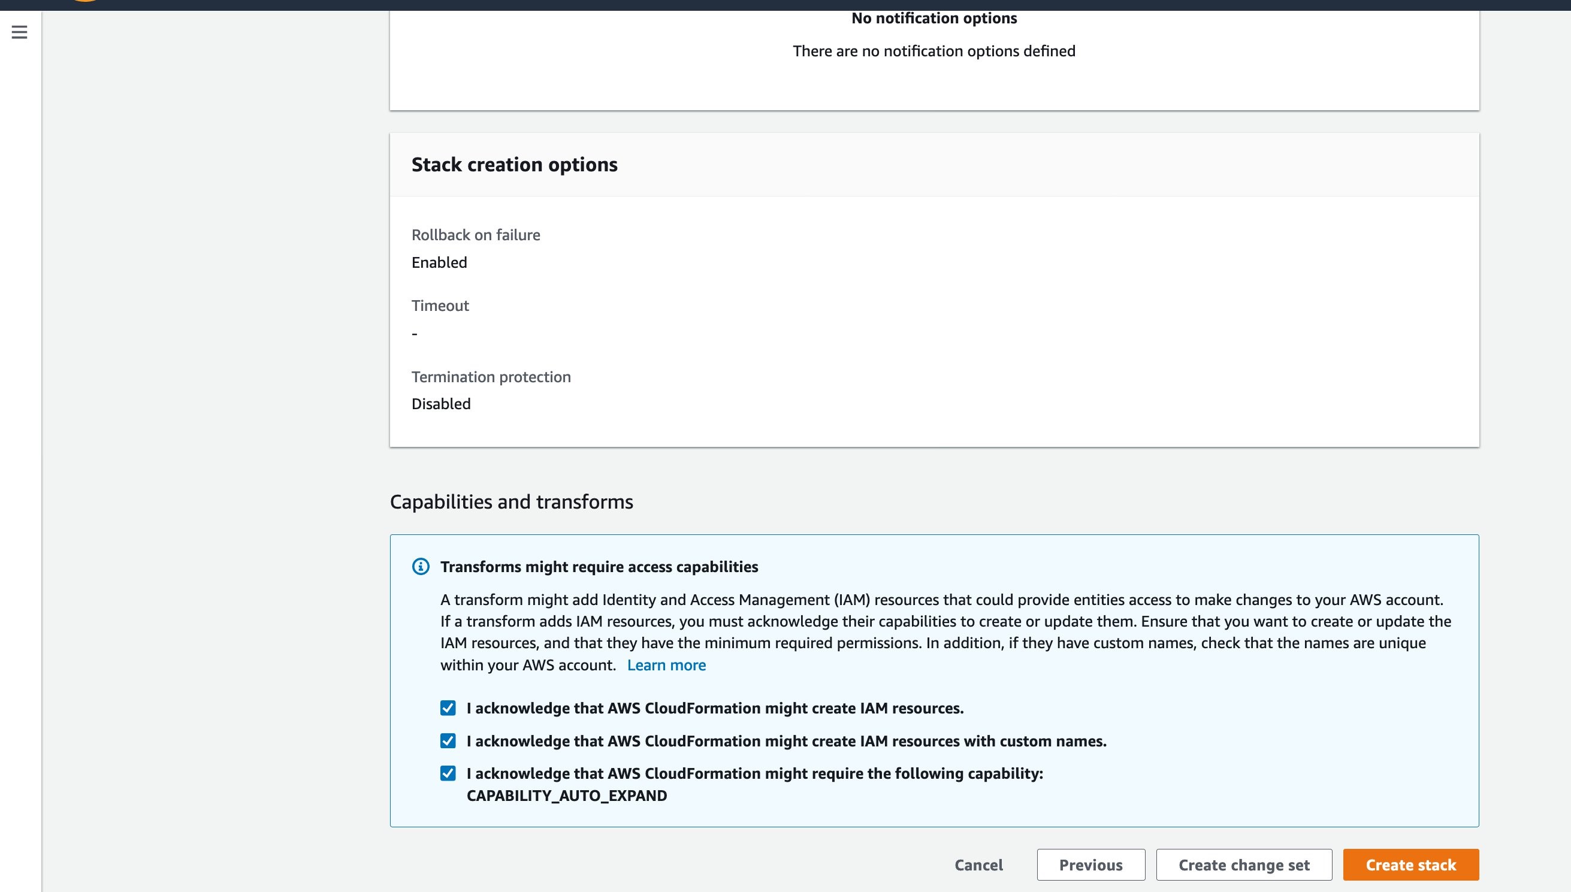The height and width of the screenshot is (892, 1571).
Task: Uncheck acknowledge CloudFormation might create IAM resources
Action: [x=448, y=708]
